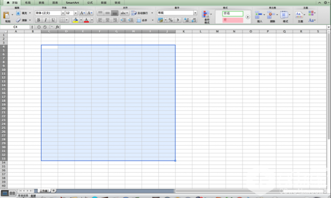Click the Paste (粘贴) clipboard icon
The height and width of the screenshot is (198, 331).
click(7, 15)
